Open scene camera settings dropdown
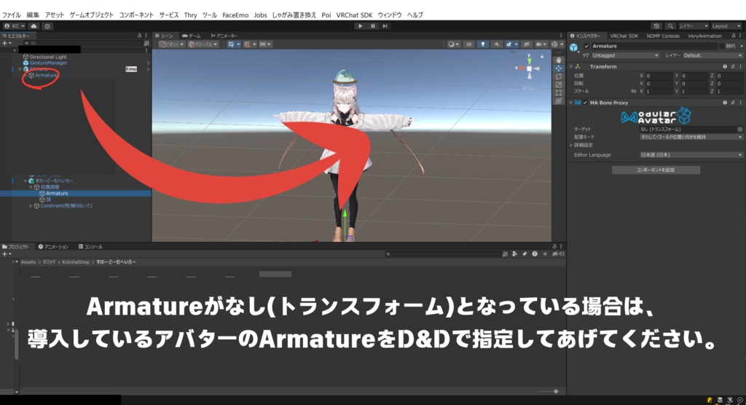The height and width of the screenshot is (405, 746). pyautogui.click(x=541, y=44)
